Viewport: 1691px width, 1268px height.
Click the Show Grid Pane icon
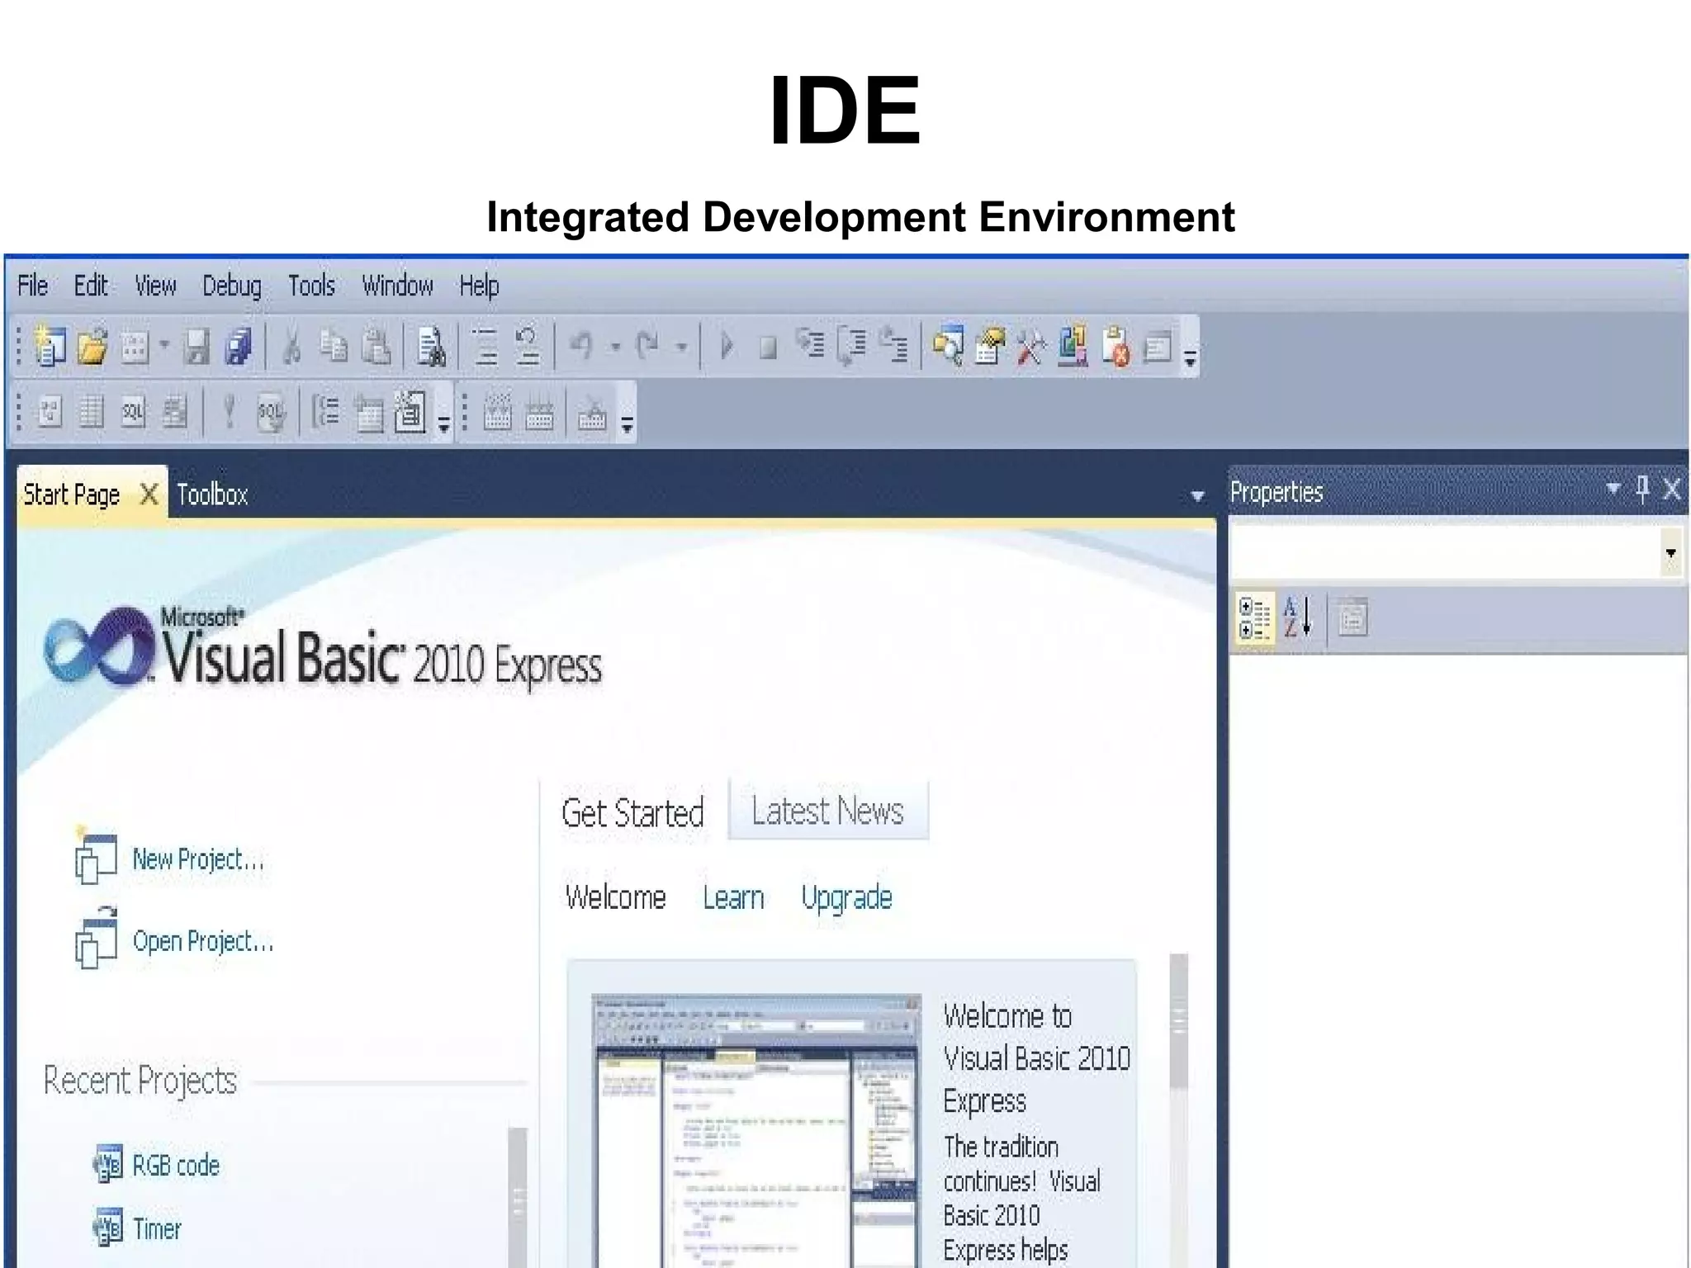[x=92, y=411]
